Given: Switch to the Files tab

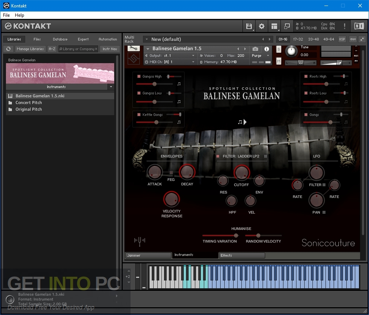Looking at the screenshot, I should (37, 39).
